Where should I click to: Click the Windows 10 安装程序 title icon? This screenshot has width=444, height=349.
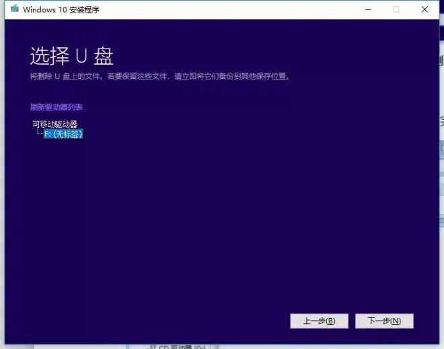pyautogui.click(x=14, y=9)
